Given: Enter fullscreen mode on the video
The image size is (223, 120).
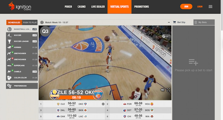Looking at the screenshot, I should click(168, 90).
